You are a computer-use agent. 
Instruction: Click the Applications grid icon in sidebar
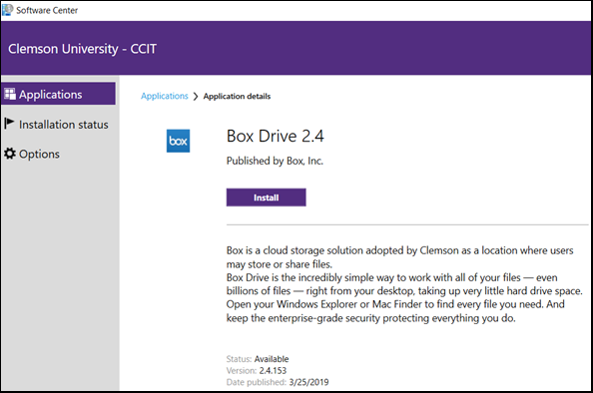(x=10, y=94)
